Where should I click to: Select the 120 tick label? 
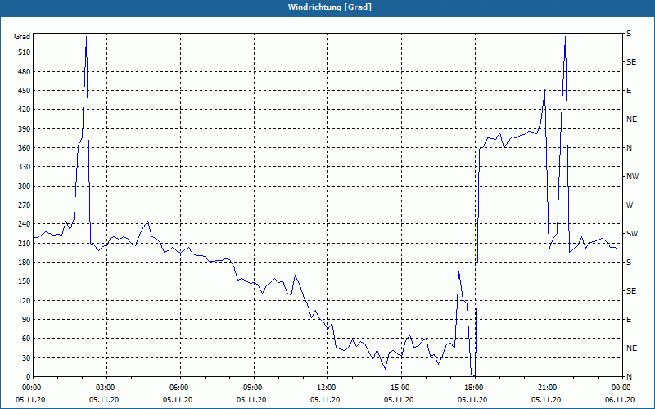(x=25, y=300)
